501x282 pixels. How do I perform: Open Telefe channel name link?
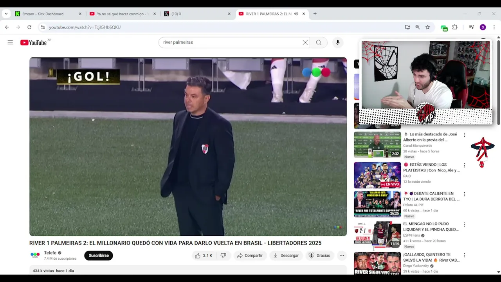click(x=50, y=253)
